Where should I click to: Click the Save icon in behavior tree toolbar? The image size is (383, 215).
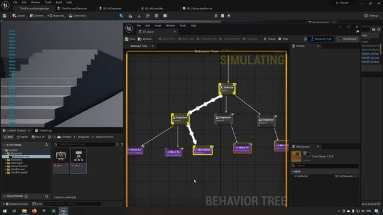coord(130,39)
